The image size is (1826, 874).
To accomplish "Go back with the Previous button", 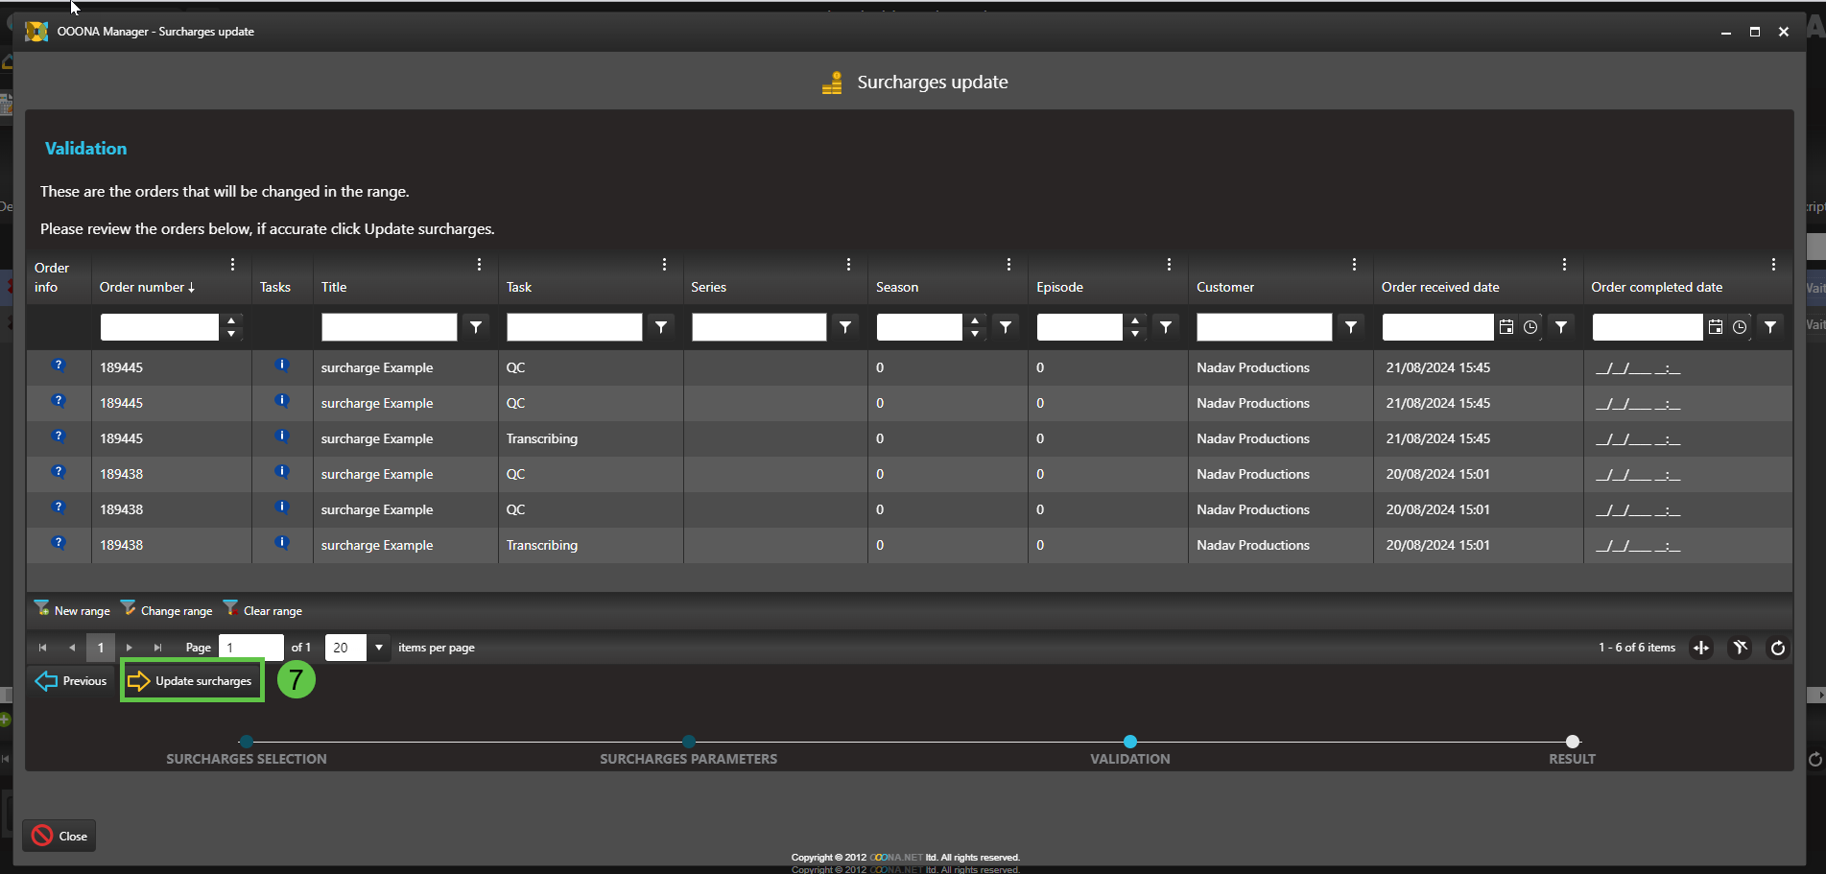I will [72, 681].
